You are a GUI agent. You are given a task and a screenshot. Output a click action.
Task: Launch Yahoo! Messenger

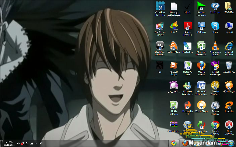215,68
